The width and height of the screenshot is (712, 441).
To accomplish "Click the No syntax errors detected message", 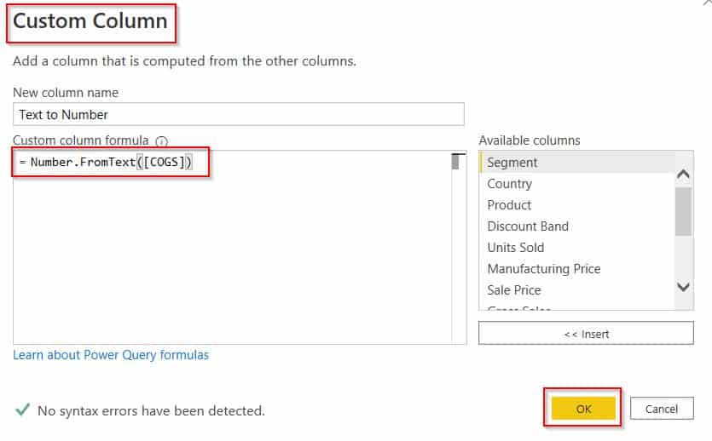I will [151, 410].
